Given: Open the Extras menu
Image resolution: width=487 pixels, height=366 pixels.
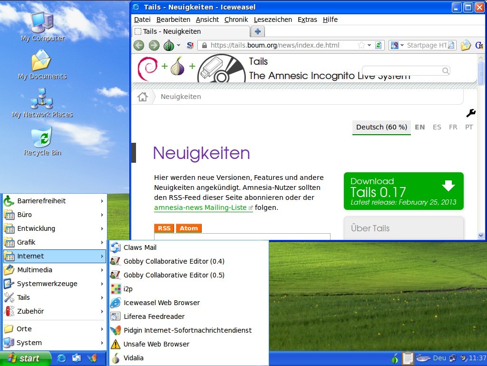Looking at the screenshot, I should pyautogui.click(x=307, y=20).
